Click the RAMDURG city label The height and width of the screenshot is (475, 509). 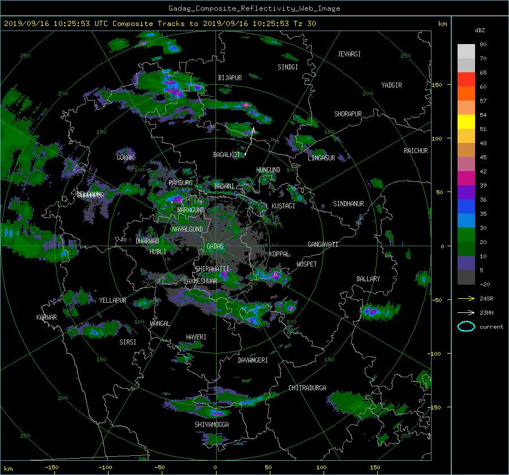(180, 183)
